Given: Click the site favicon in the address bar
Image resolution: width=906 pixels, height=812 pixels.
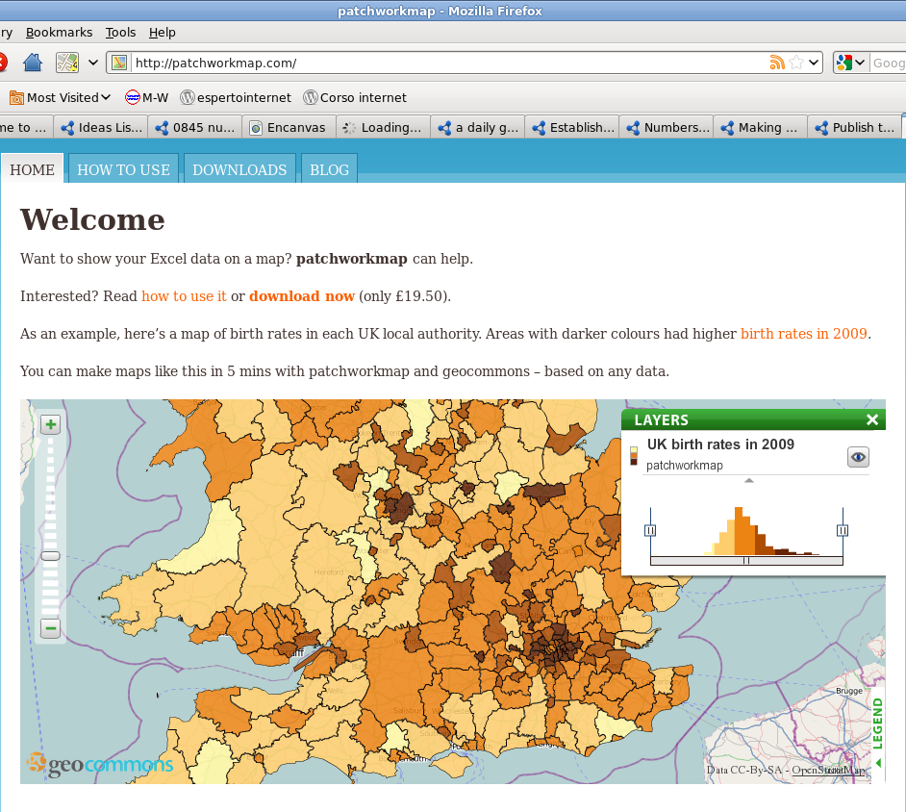Looking at the screenshot, I should tap(119, 63).
